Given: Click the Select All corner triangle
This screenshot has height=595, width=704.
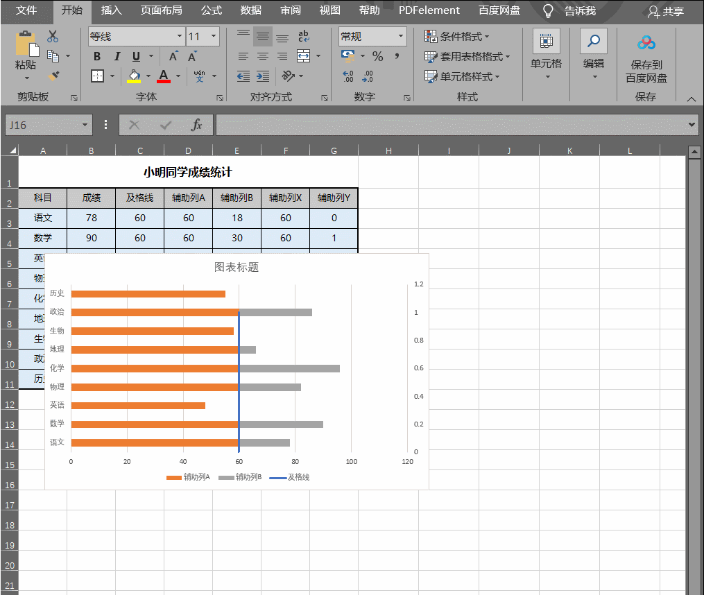Looking at the screenshot, I should click(13, 150).
